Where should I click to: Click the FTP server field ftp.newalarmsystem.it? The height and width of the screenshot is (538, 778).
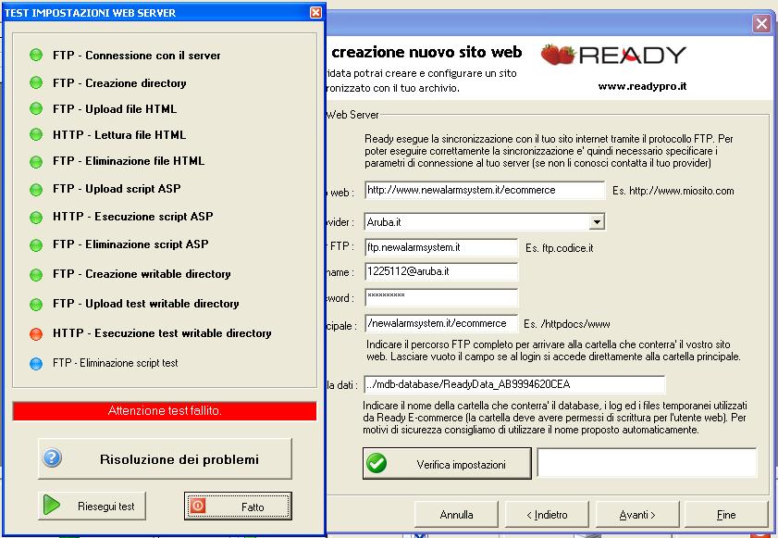pos(441,247)
